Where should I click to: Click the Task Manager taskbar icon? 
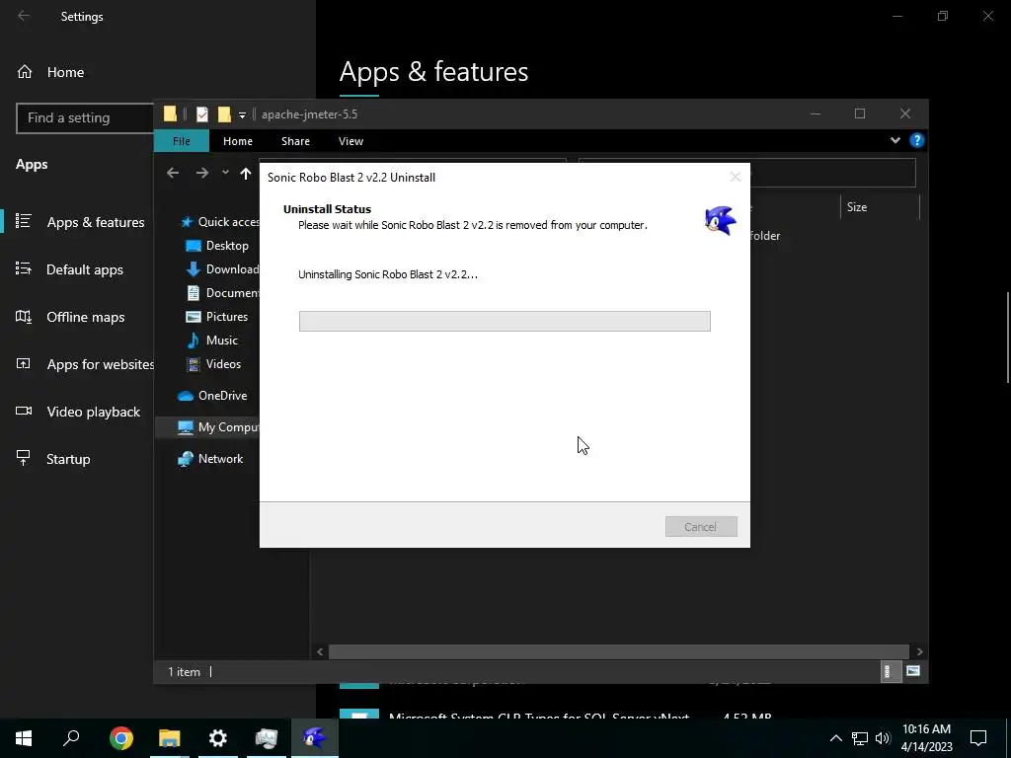(267, 738)
